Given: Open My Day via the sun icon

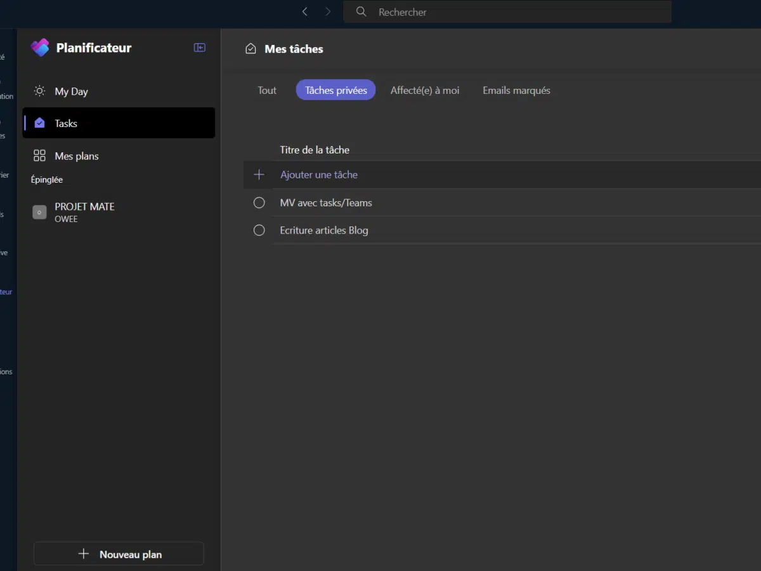Looking at the screenshot, I should click(x=39, y=91).
